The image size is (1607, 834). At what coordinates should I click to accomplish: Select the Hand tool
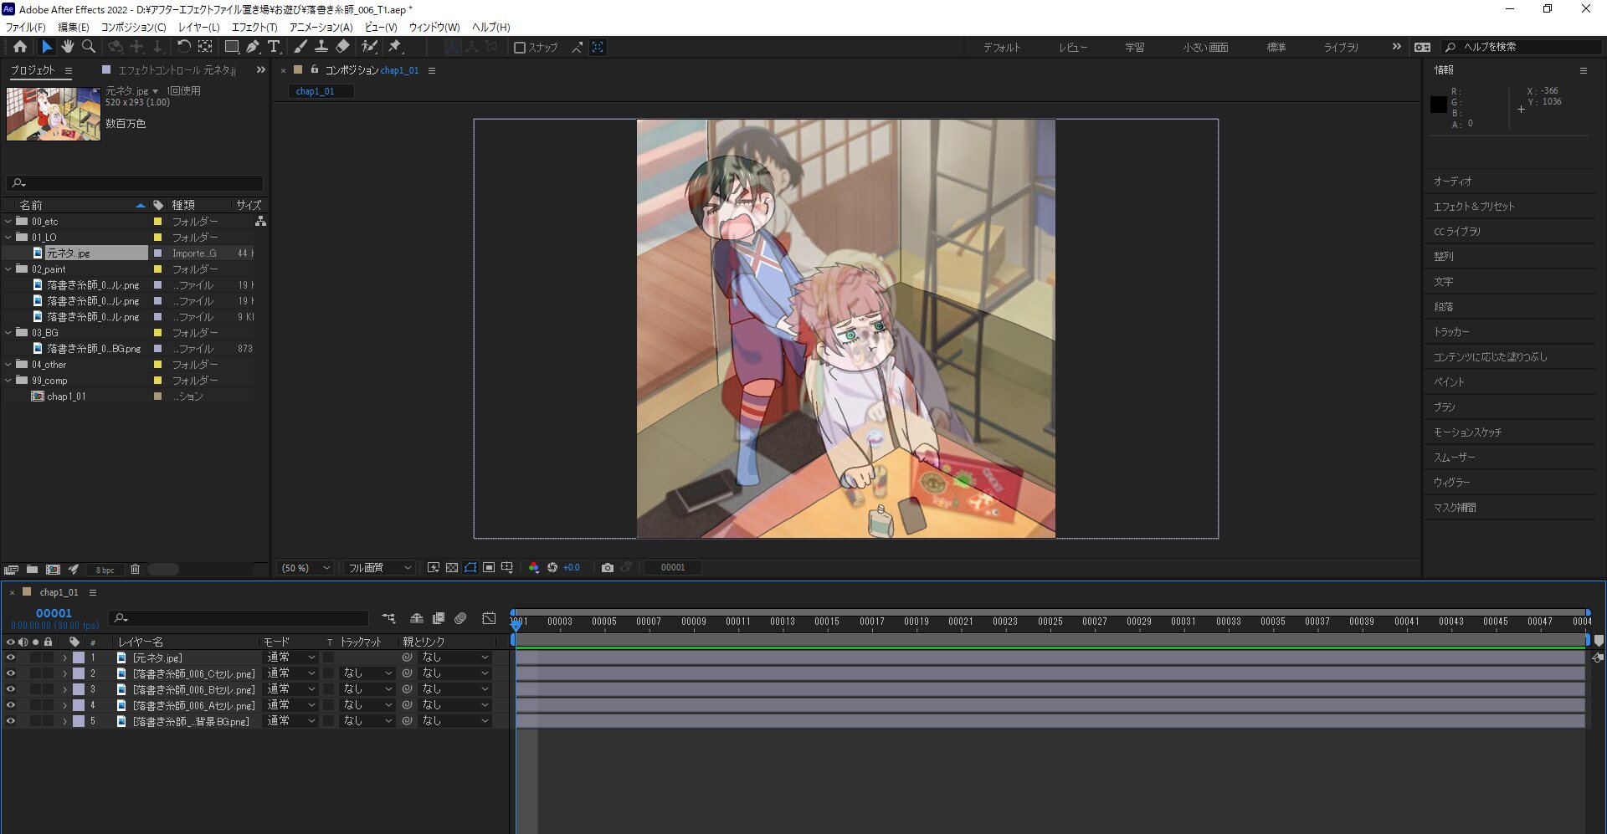[67, 47]
